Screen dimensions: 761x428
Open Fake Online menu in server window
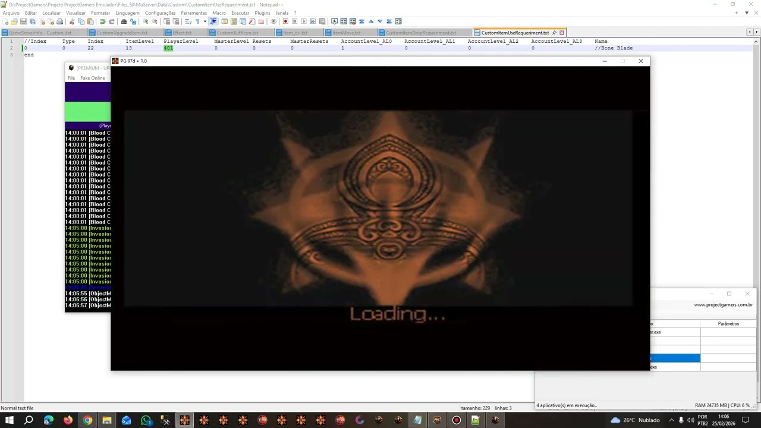tap(93, 78)
